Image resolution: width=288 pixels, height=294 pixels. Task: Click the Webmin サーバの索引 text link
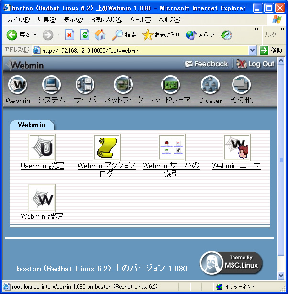pyautogui.click(x=171, y=170)
